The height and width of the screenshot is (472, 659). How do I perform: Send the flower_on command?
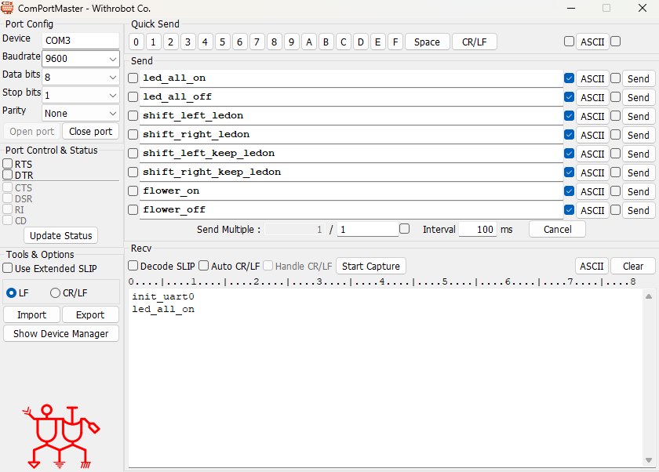[639, 192]
